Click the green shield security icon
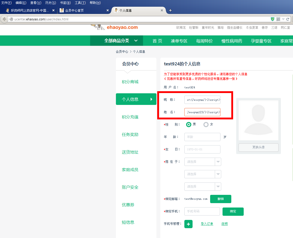Screen dimensions: 293x238 [273, 19]
